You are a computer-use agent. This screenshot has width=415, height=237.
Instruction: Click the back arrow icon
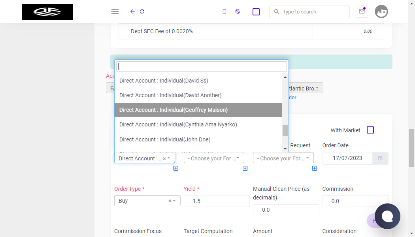click(132, 11)
